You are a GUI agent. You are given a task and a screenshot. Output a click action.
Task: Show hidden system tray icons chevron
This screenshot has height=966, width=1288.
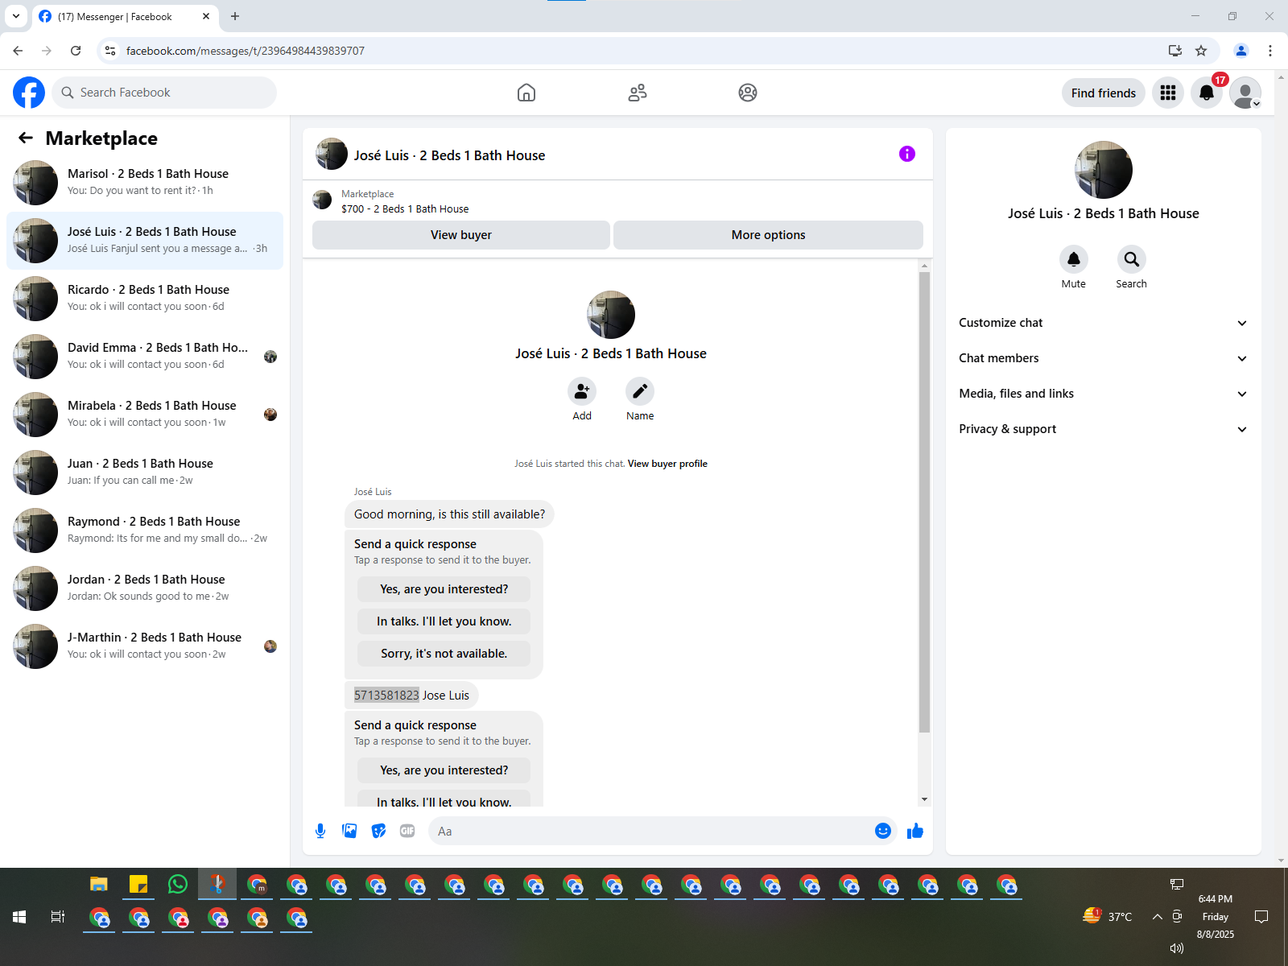click(1157, 917)
